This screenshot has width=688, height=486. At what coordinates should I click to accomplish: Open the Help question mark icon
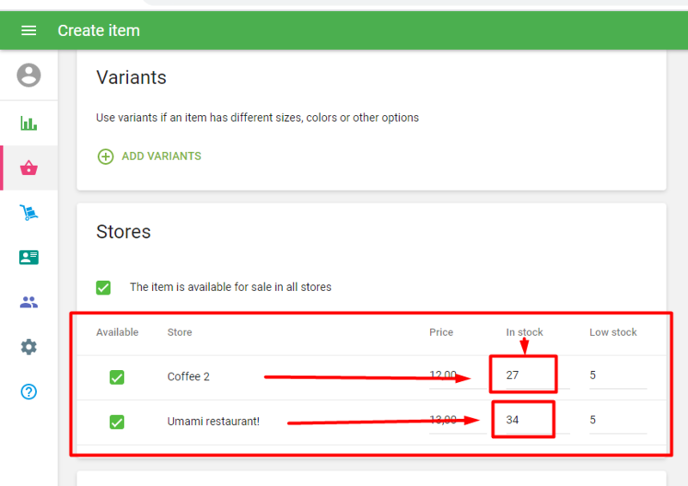pyautogui.click(x=28, y=392)
